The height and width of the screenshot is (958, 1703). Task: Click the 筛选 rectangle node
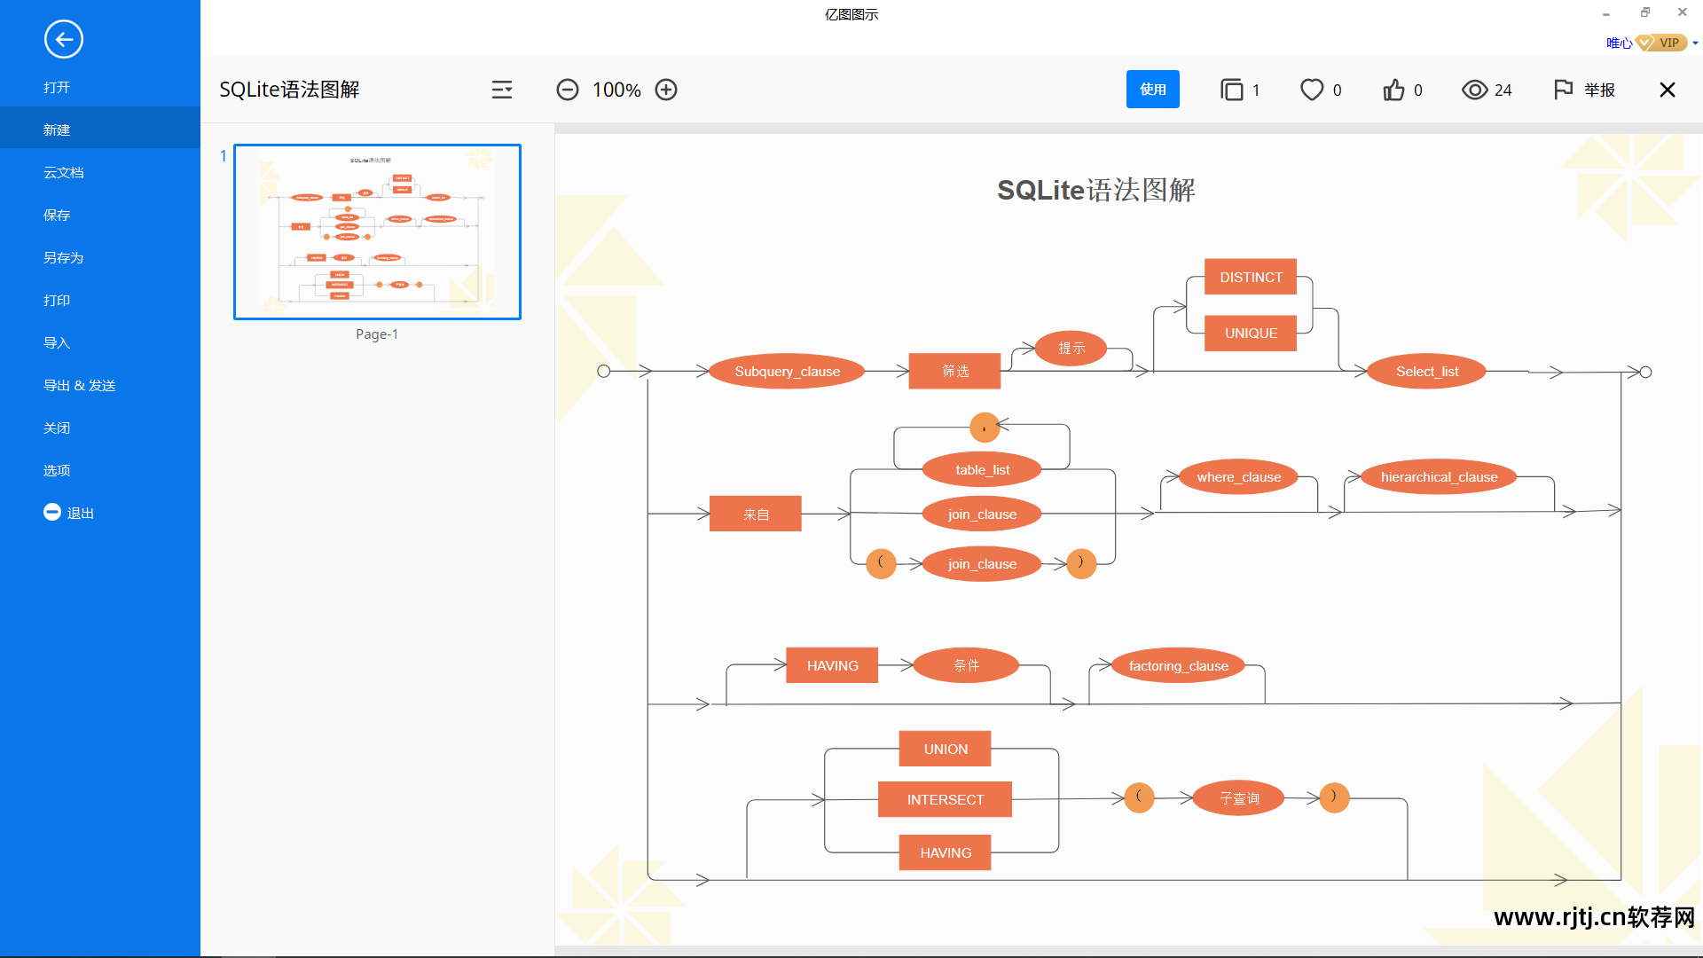pyautogui.click(x=954, y=371)
